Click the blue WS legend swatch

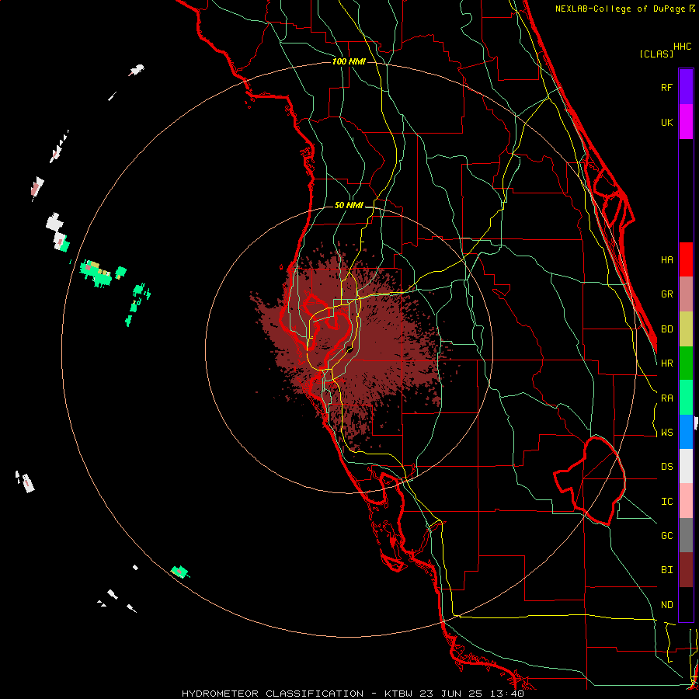686,432
